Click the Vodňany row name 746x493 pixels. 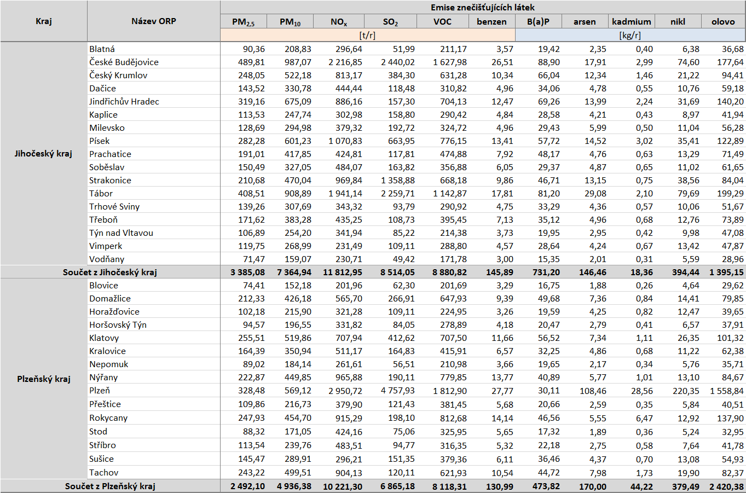click(107, 259)
